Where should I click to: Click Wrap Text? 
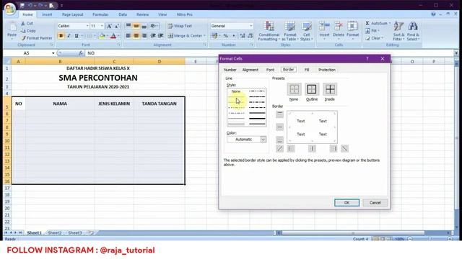[x=180, y=26]
